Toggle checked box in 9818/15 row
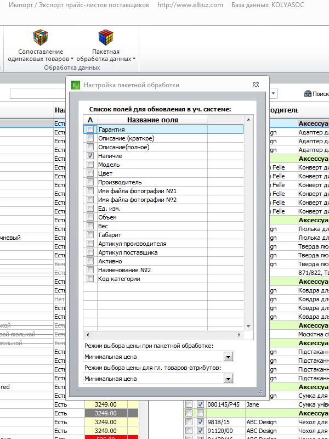 point(200,421)
